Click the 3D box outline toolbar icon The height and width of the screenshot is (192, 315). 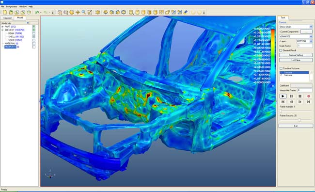167,13
